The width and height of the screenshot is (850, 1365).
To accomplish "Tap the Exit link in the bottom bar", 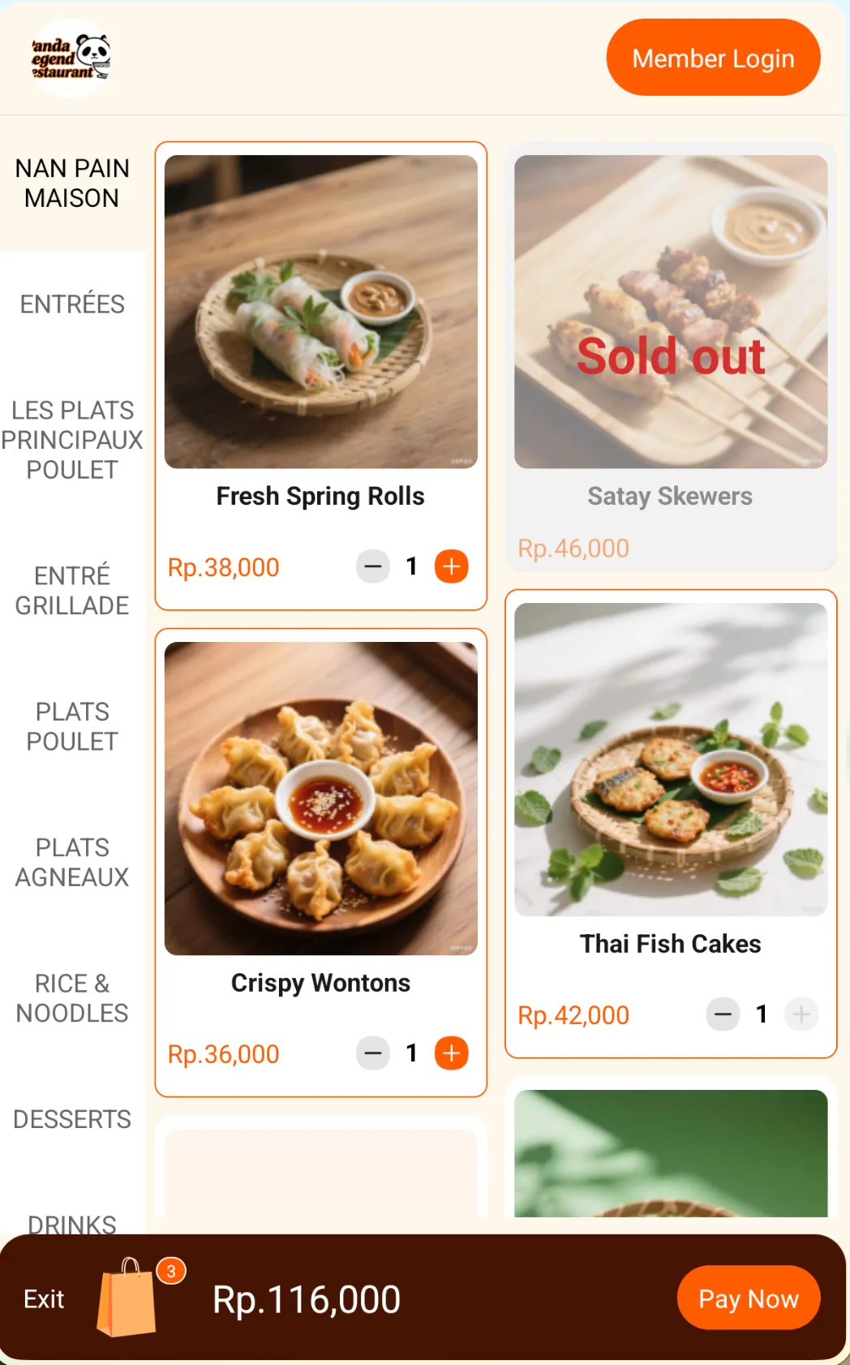I will [44, 1299].
